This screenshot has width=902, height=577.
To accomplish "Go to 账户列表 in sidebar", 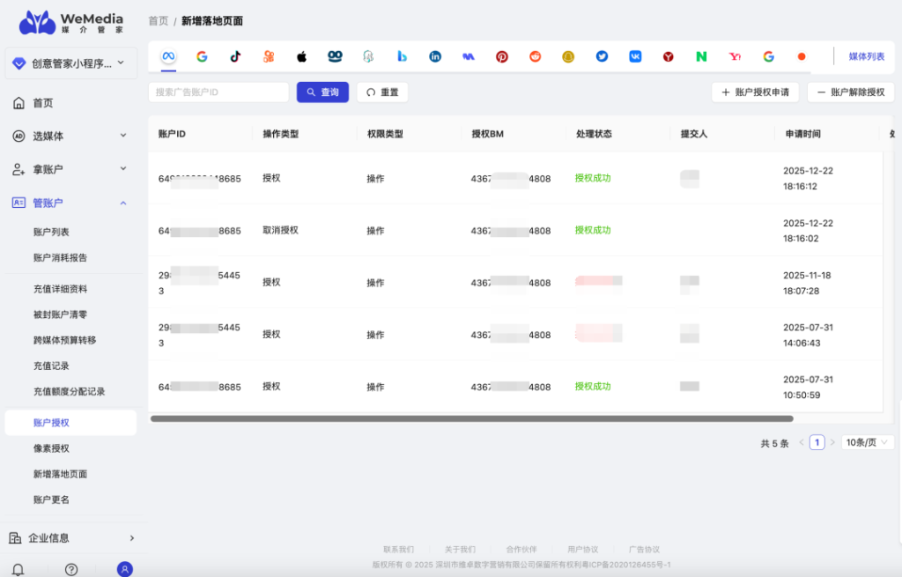I will tap(51, 232).
